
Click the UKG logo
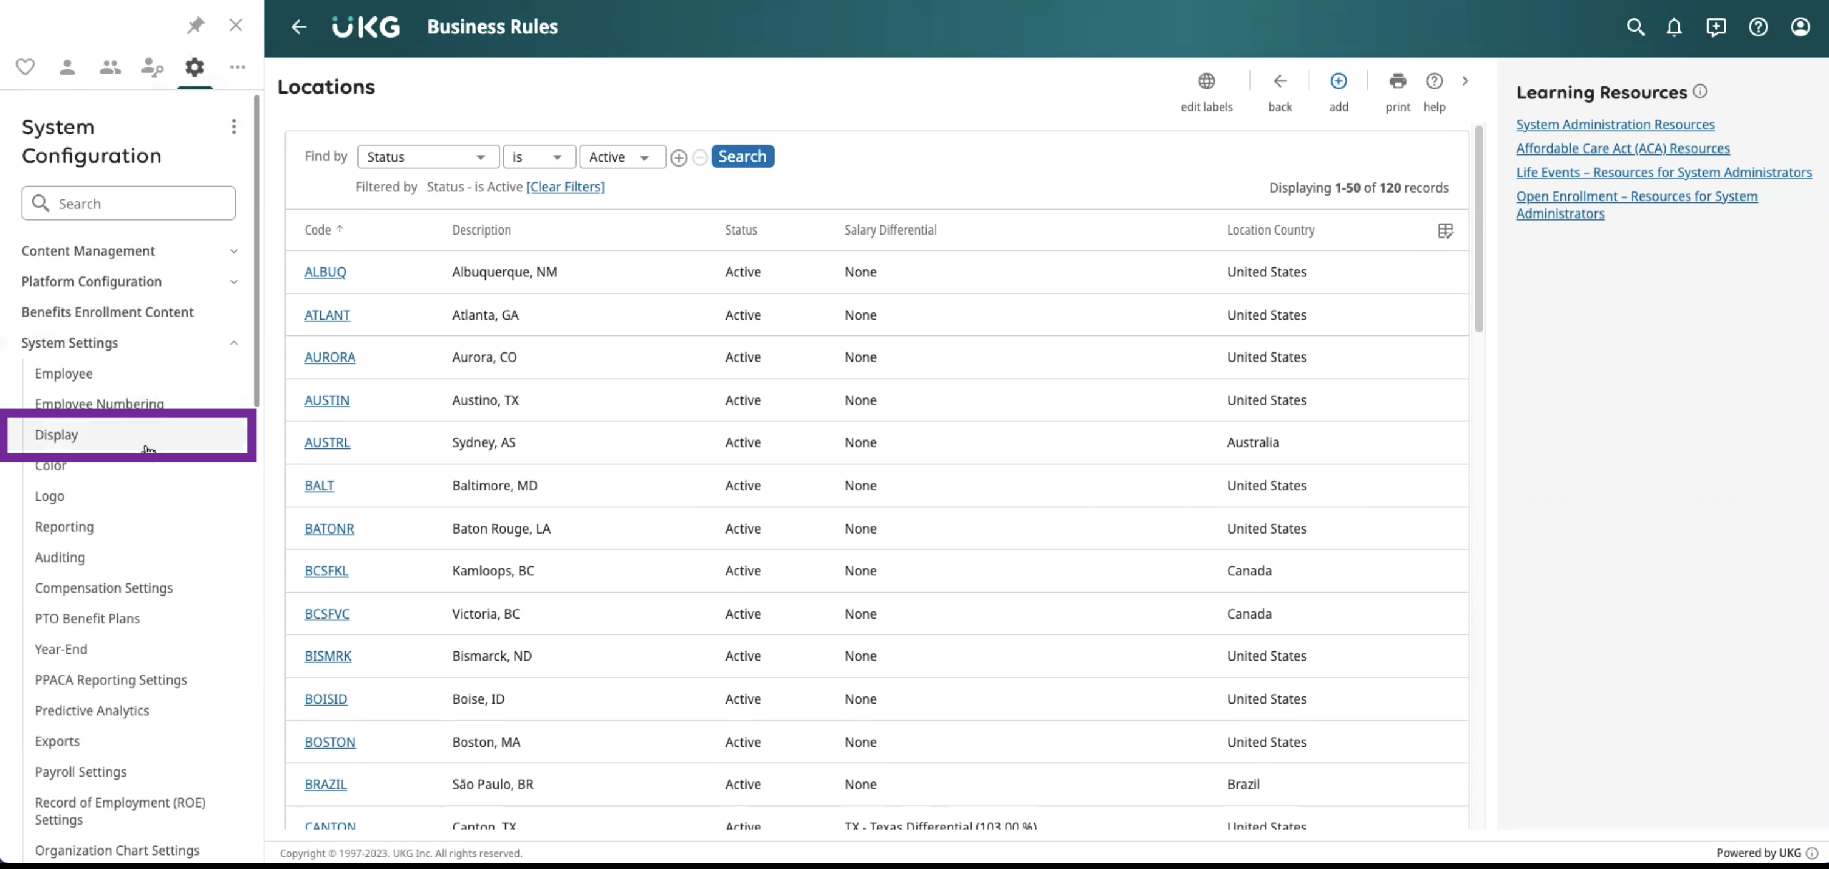click(366, 27)
